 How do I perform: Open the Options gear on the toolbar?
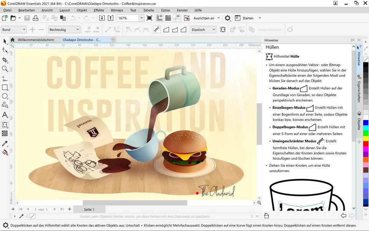(x=227, y=18)
